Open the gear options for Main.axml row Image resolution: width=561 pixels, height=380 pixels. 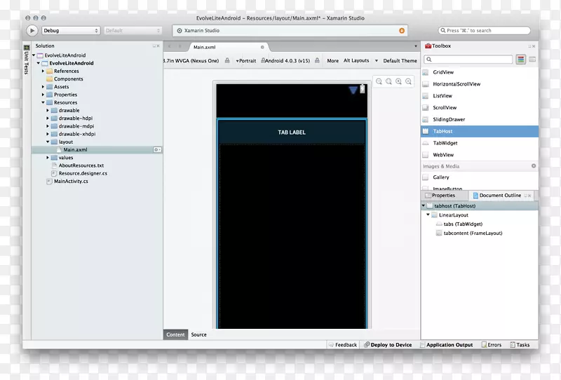(157, 149)
